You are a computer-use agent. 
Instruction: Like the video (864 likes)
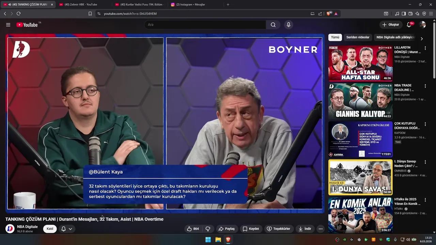[x=192, y=229]
